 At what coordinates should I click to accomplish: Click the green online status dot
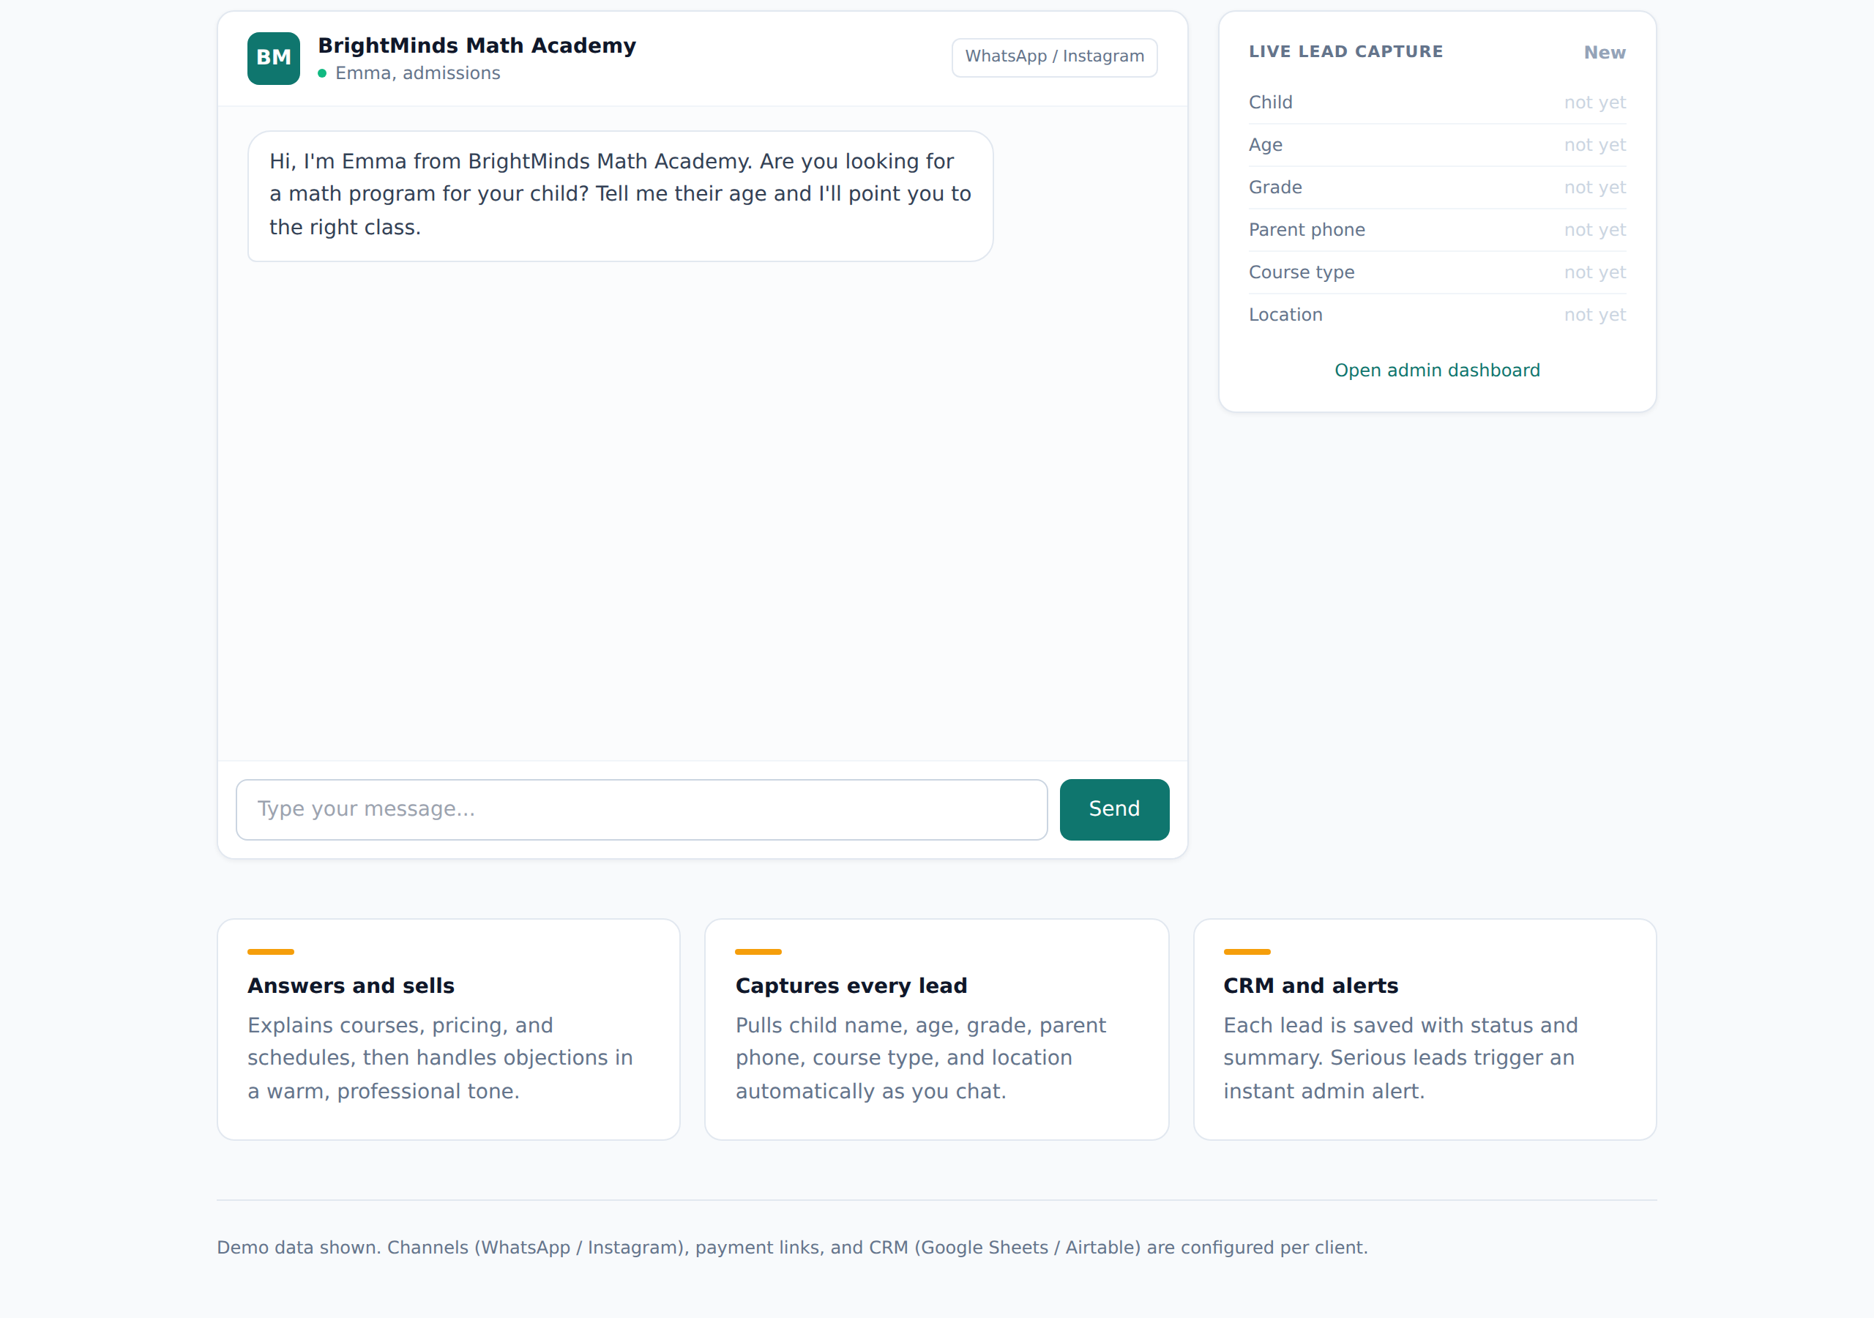(322, 73)
